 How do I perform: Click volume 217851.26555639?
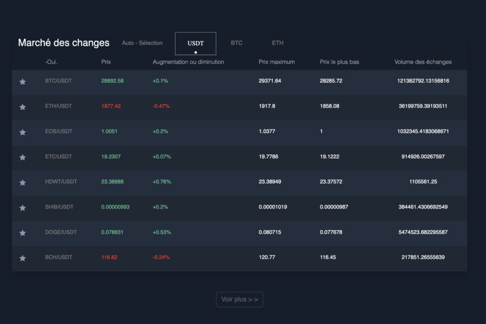[423, 257]
